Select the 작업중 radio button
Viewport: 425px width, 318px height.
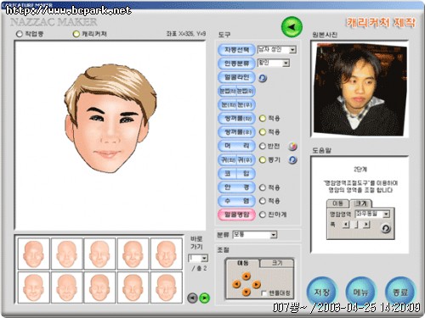coord(19,34)
